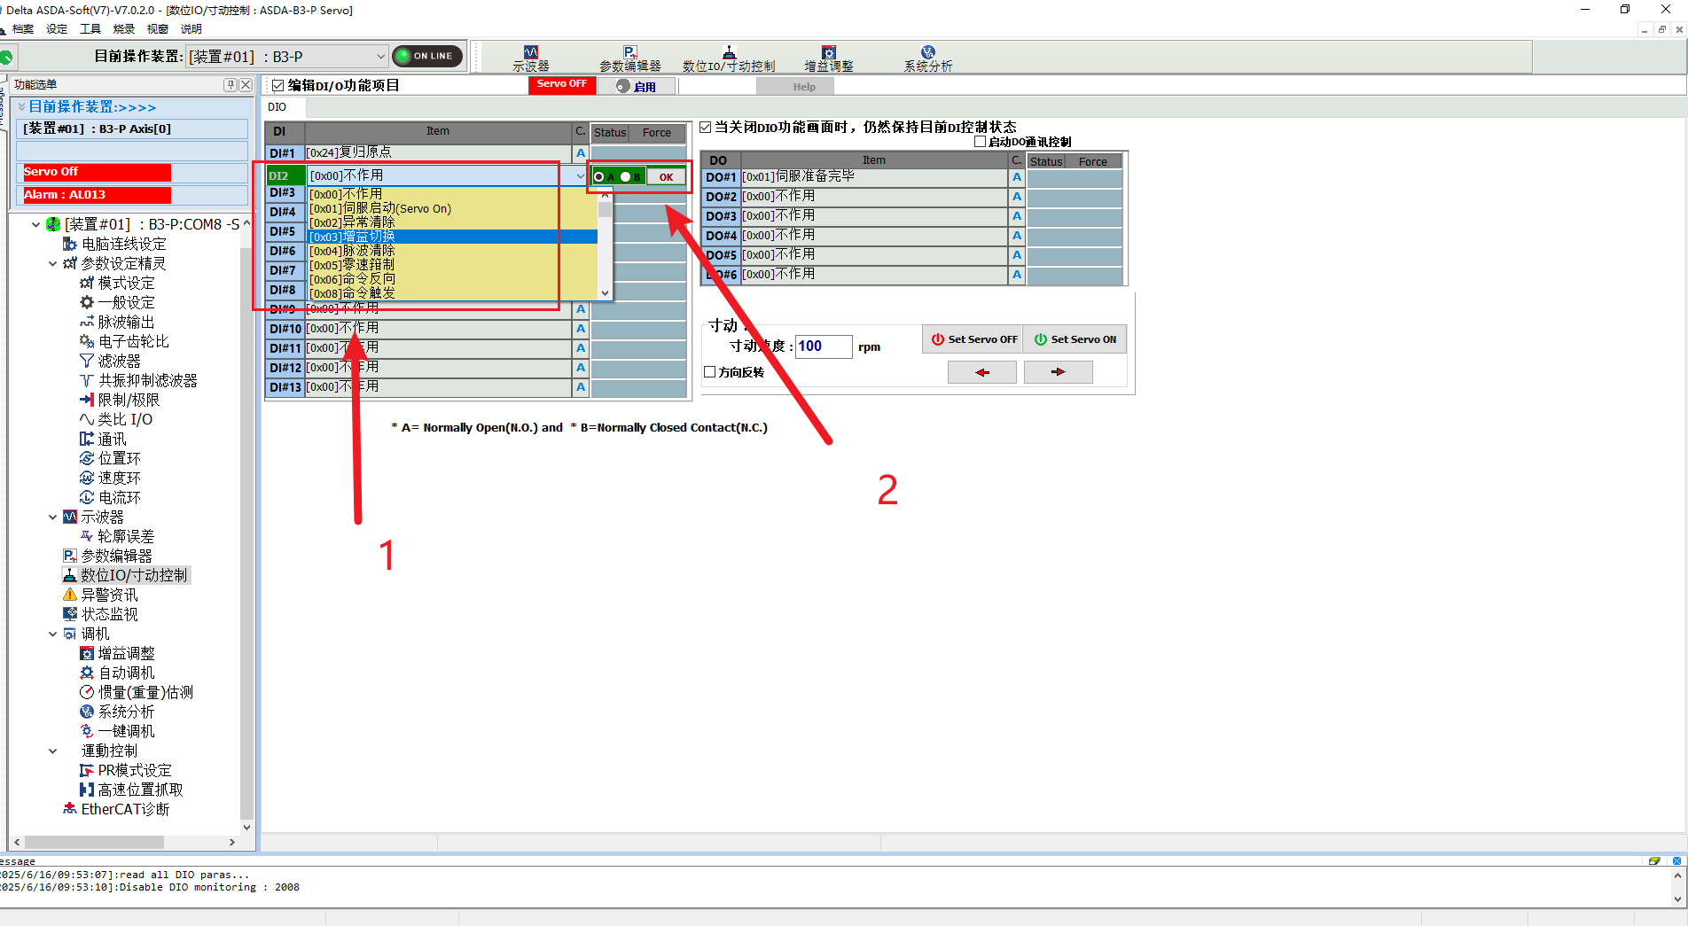Screen dimensions: 1688x926
Task: Collapse the 参数设定精灵 tree node
Action: 53,263
